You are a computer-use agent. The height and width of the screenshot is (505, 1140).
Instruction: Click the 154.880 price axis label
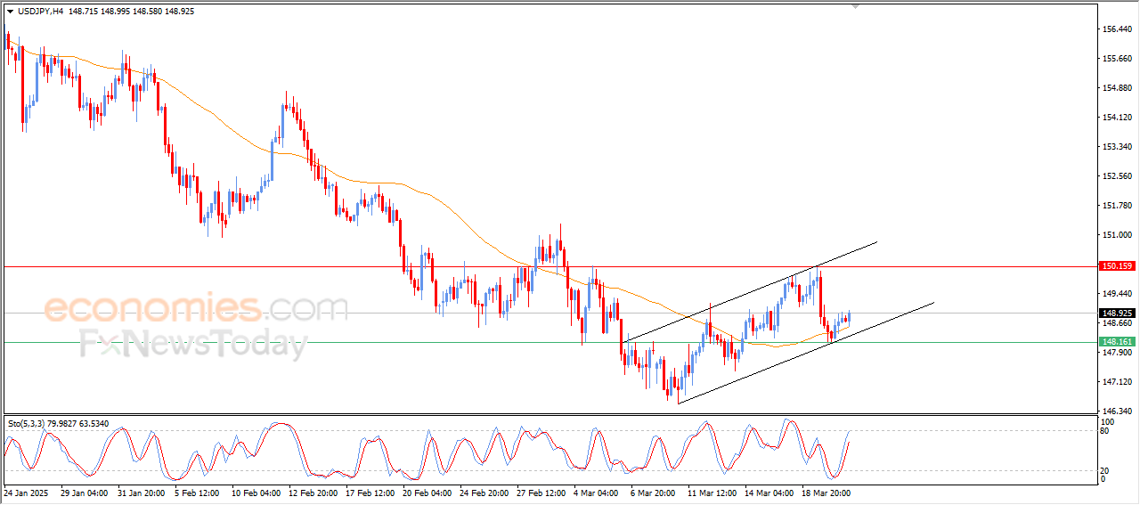[x=1117, y=88]
